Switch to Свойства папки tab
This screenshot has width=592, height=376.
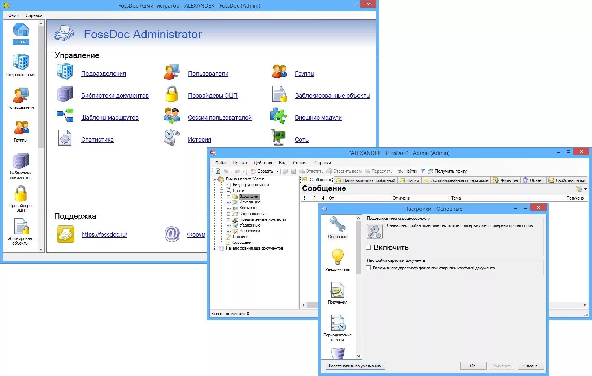[567, 180]
